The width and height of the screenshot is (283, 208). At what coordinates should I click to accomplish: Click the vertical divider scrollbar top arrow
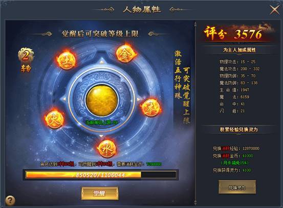(x=195, y=24)
